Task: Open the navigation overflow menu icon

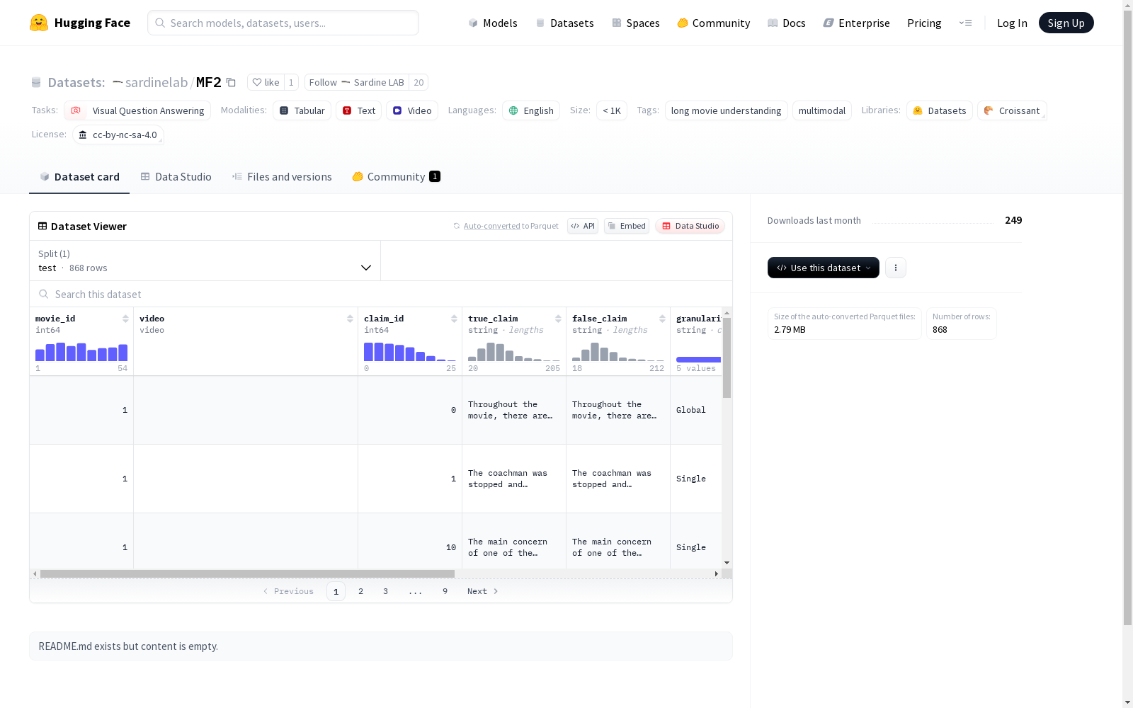Action: point(965,23)
